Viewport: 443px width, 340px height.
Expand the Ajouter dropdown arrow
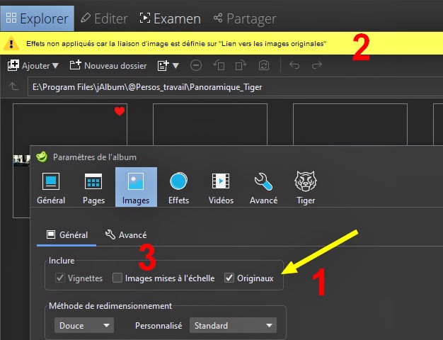55,66
